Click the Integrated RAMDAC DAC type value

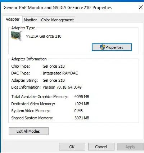(60, 73)
